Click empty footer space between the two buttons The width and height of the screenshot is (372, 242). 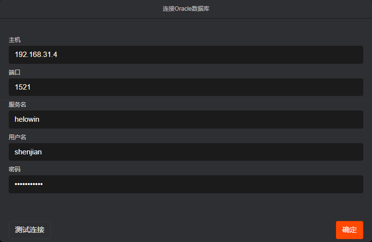coord(195,230)
